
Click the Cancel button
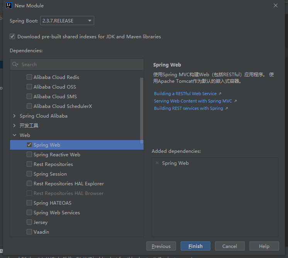click(x=230, y=246)
